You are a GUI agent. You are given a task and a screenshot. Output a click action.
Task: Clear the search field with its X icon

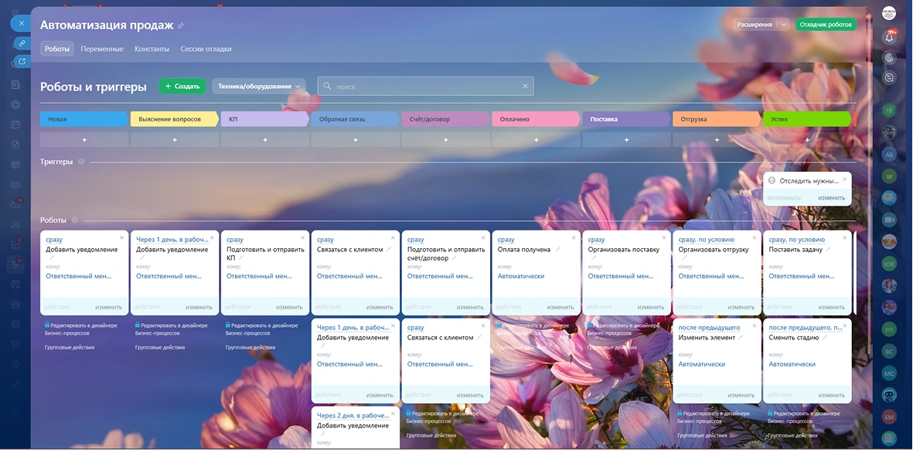click(x=525, y=87)
